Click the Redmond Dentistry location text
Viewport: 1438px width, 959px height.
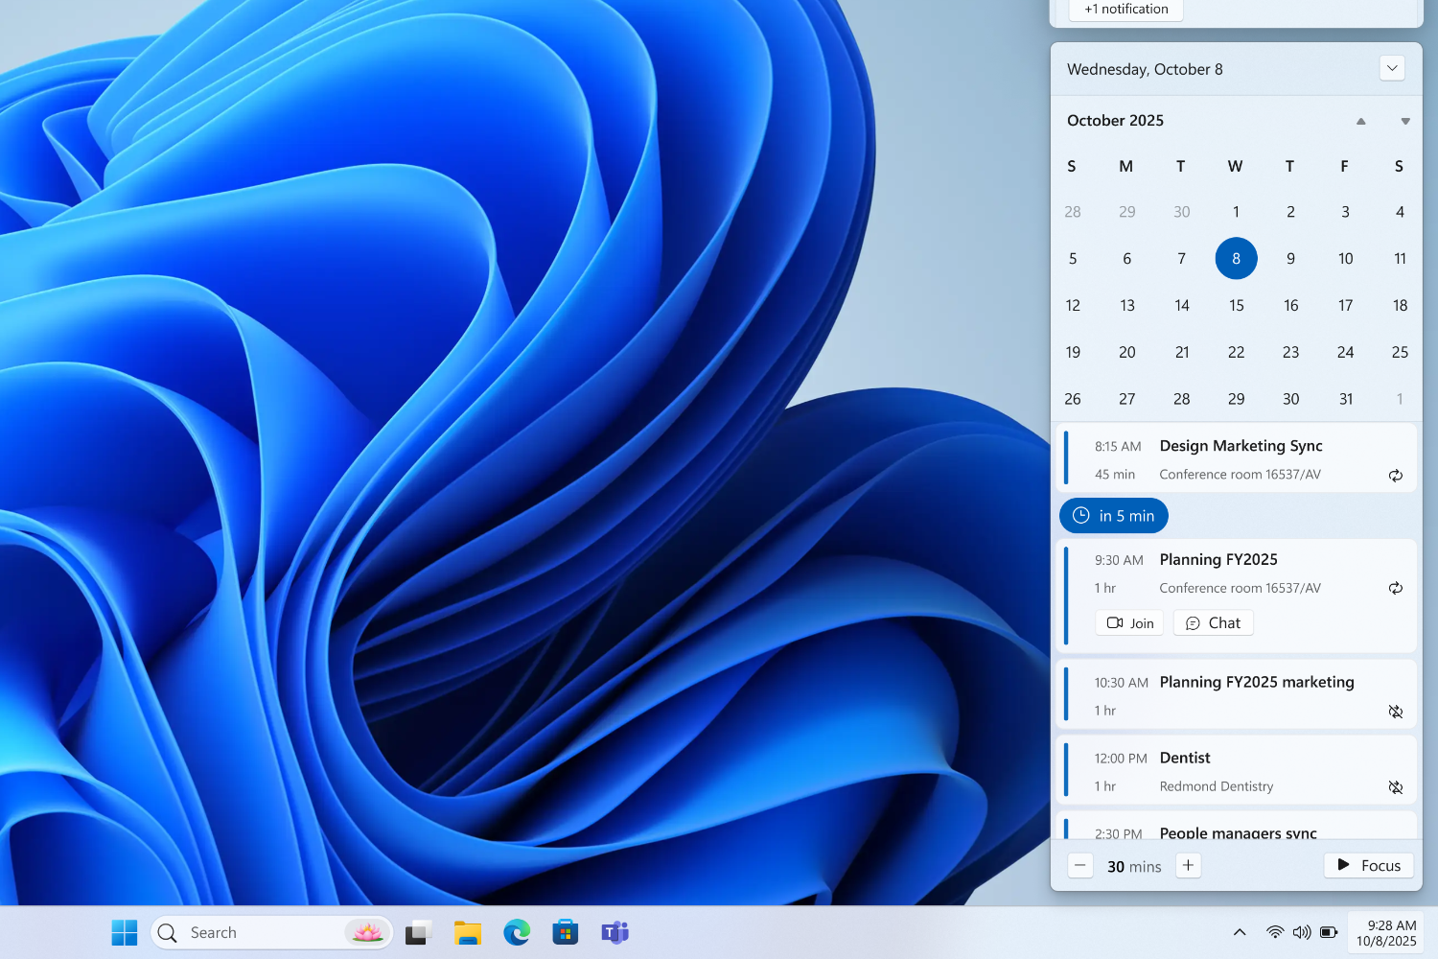(1217, 786)
